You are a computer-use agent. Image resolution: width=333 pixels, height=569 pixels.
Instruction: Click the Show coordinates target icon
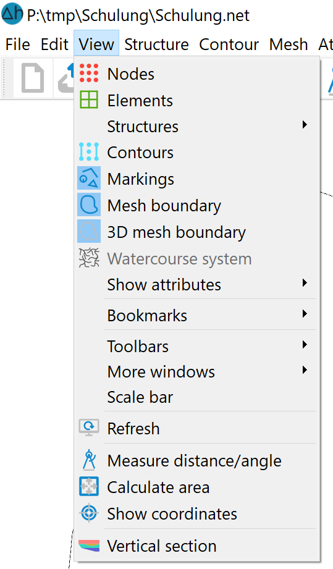tap(89, 513)
